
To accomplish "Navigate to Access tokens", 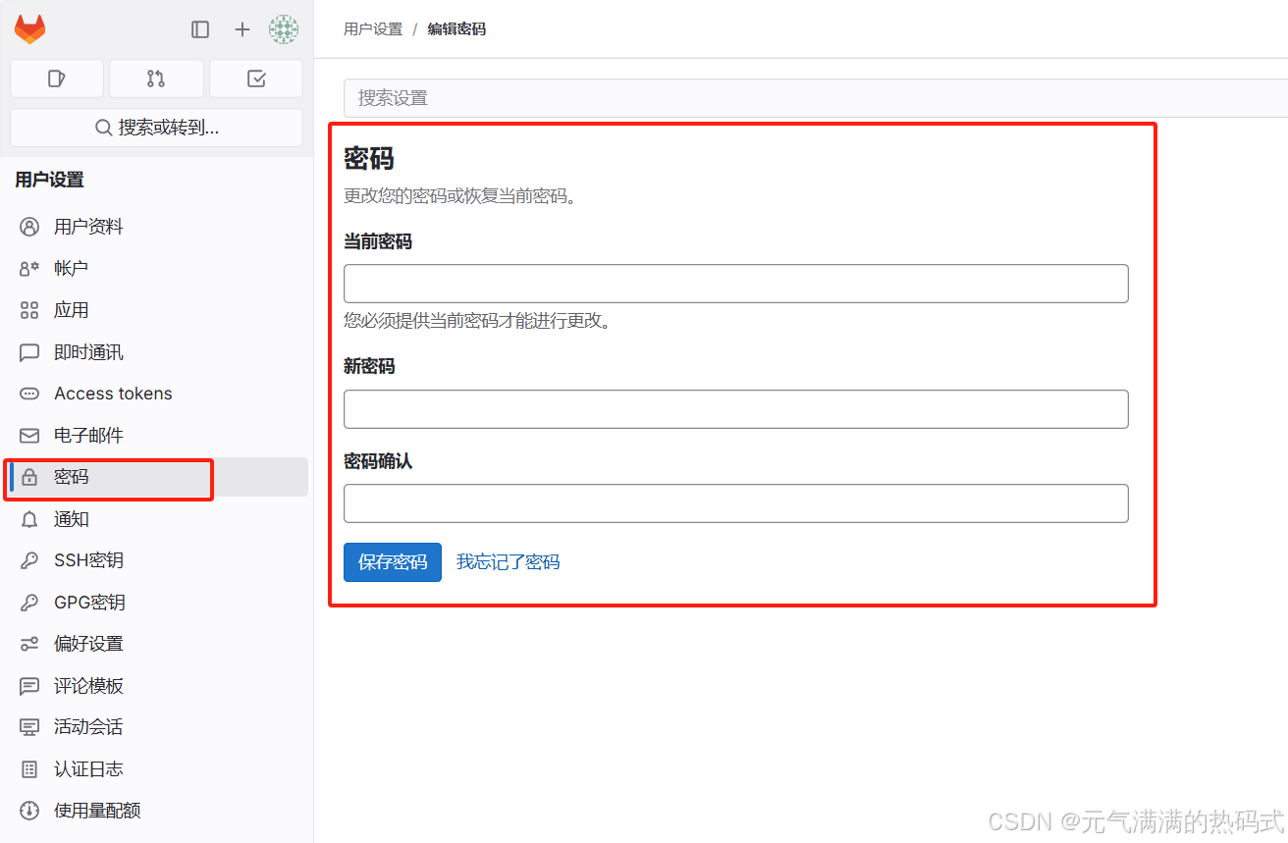I will click(x=157, y=394).
